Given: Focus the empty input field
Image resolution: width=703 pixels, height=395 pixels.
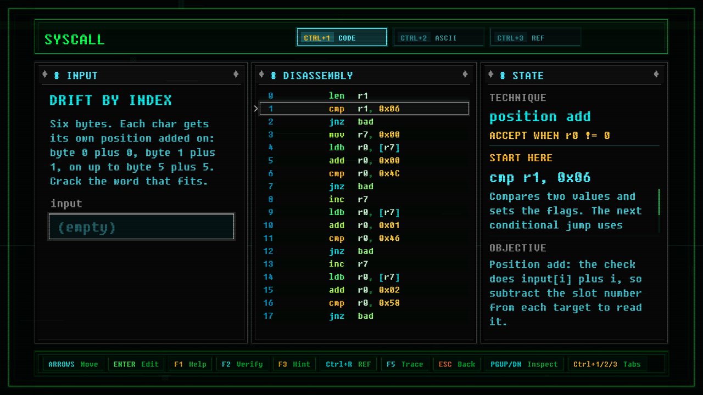Looking at the screenshot, I should tap(142, 227).
